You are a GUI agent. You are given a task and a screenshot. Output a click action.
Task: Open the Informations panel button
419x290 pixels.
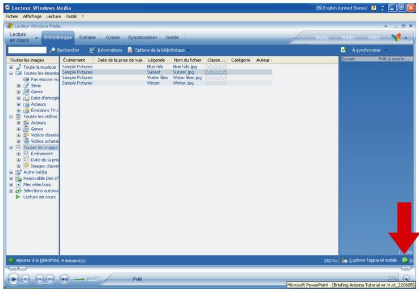[x=106, y=50]
